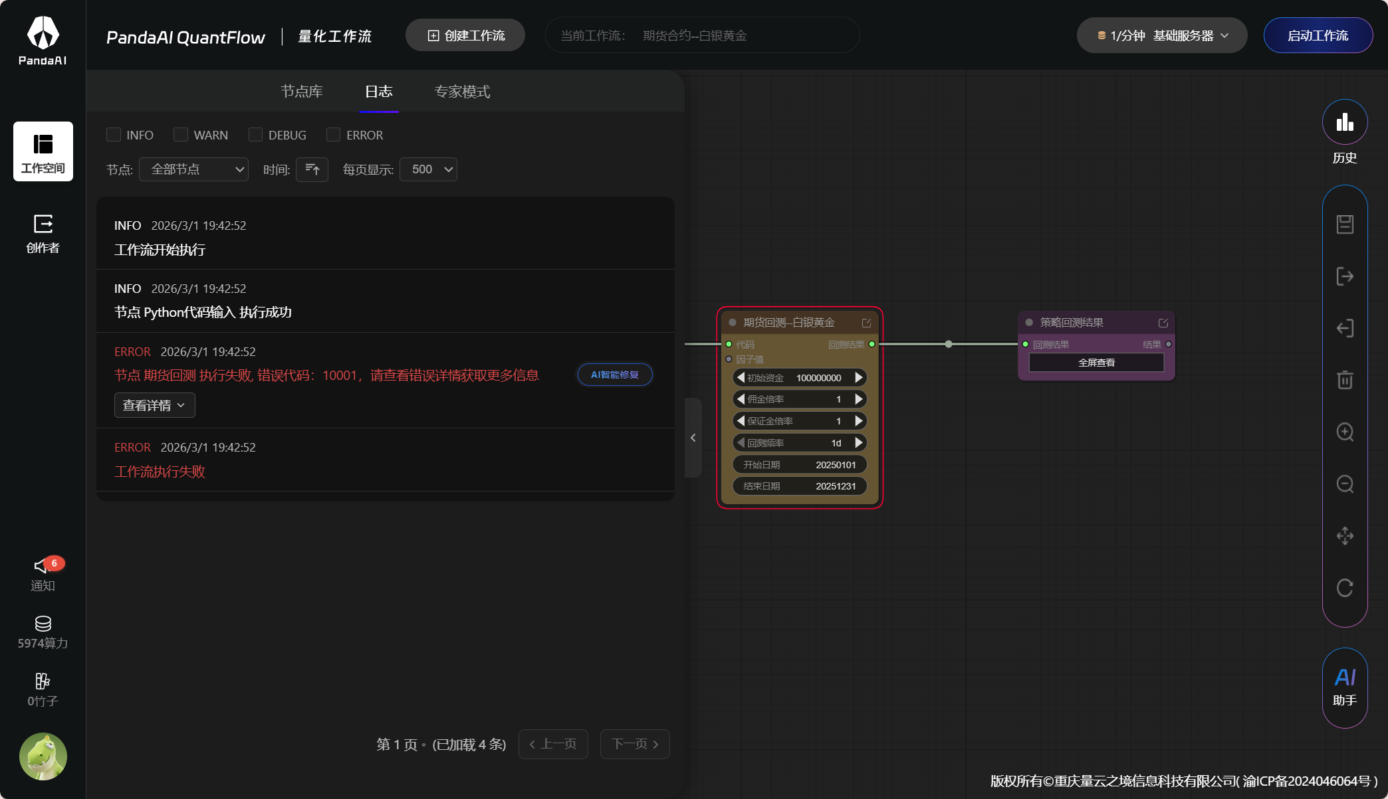Screen dimensions: 1388x799
Task: Click the 初始资金 value 100000000
Action: [x=819, y=378]
